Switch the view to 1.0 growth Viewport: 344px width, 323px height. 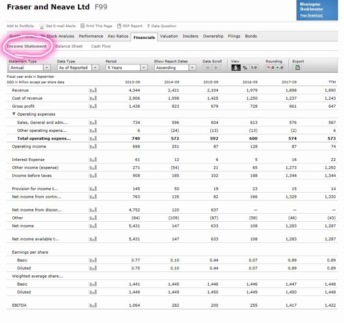pos(254,67)
